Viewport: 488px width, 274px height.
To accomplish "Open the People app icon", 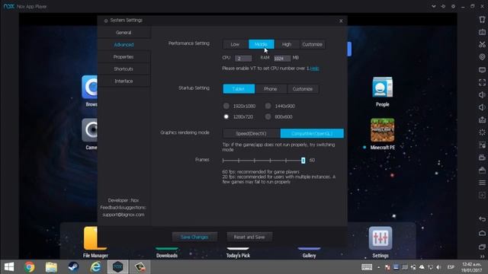I will (x=382, y=88).
